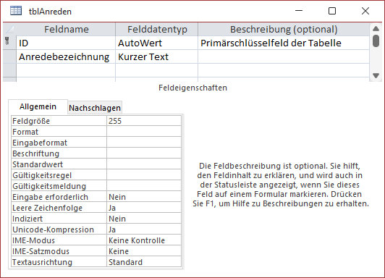Click the Textausrichtung value Standard

click(144, 262)
